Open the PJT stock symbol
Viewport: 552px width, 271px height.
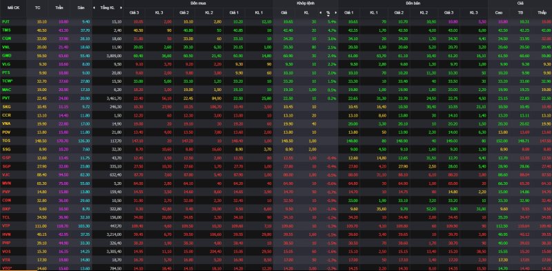point(6,21)
